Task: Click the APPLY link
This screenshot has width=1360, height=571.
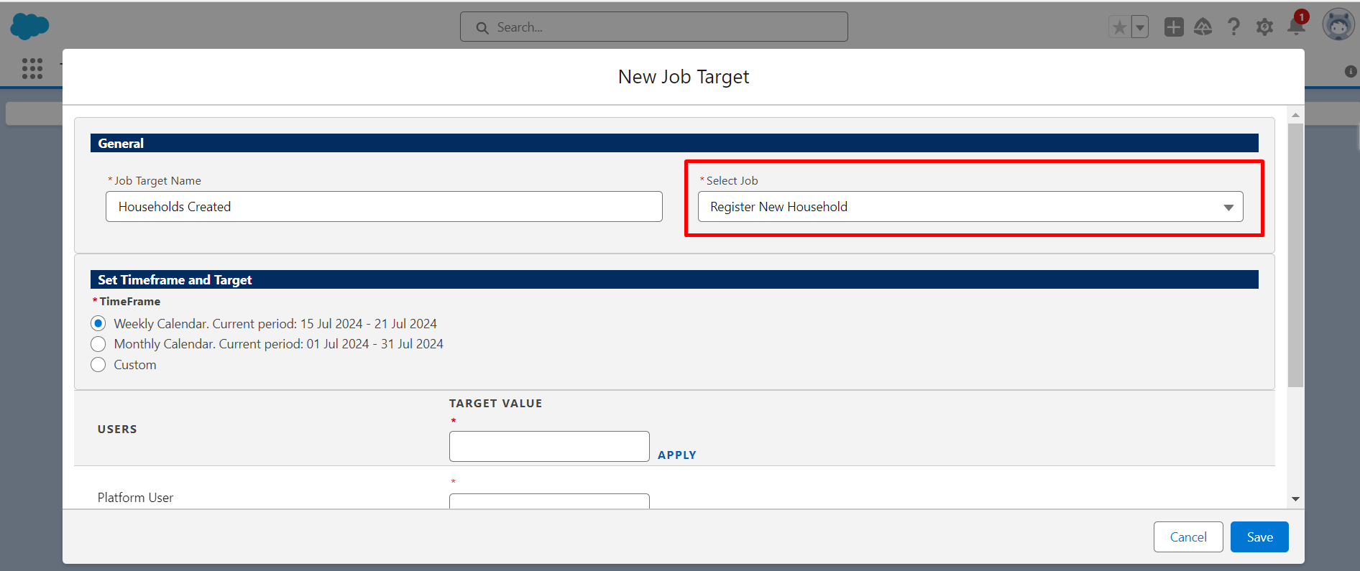Action: pos(677,455)
